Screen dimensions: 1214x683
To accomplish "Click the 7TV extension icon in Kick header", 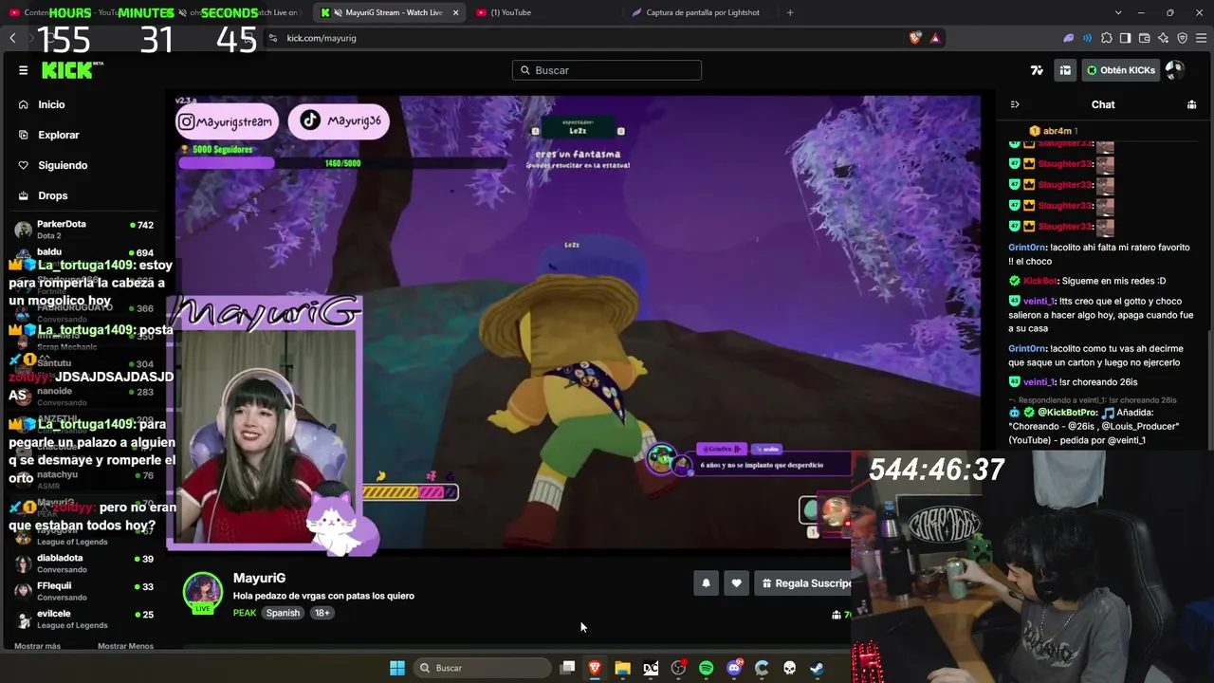I will point(1037,70).
